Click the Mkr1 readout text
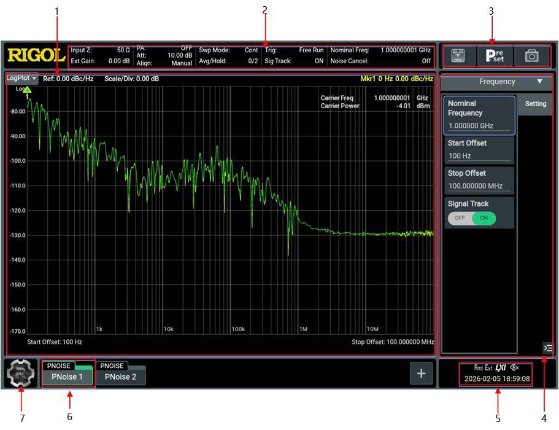 tap(397, 79)
